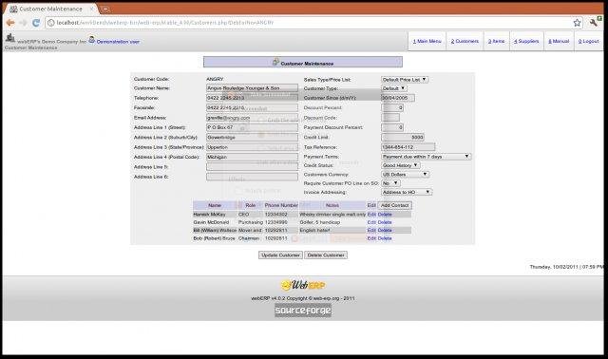Click the empty Address Line 5 field
Viewport: 608px width, 359px height.
[x=252, y=167]
